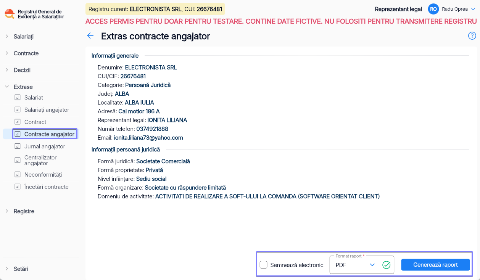Click the report icon beside Încetări contracte

click(17, 187)
